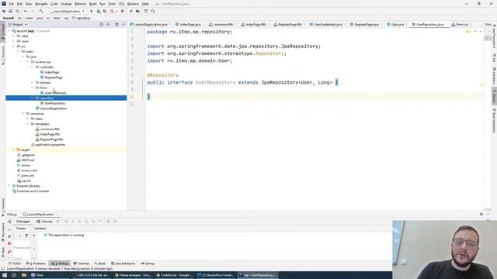Stop debug session red square in side strip
Screen dimensions: 497x279
[9, 243]
